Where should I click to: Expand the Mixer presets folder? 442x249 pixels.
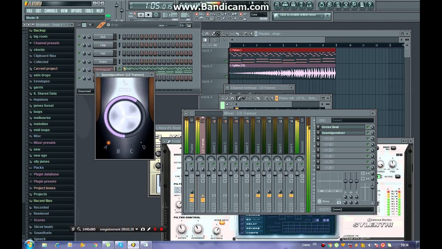coord(44,142)
